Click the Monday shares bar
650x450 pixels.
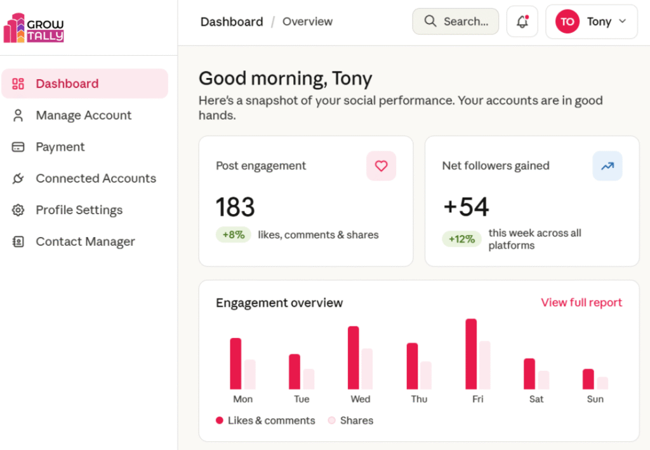coord(250,374)
